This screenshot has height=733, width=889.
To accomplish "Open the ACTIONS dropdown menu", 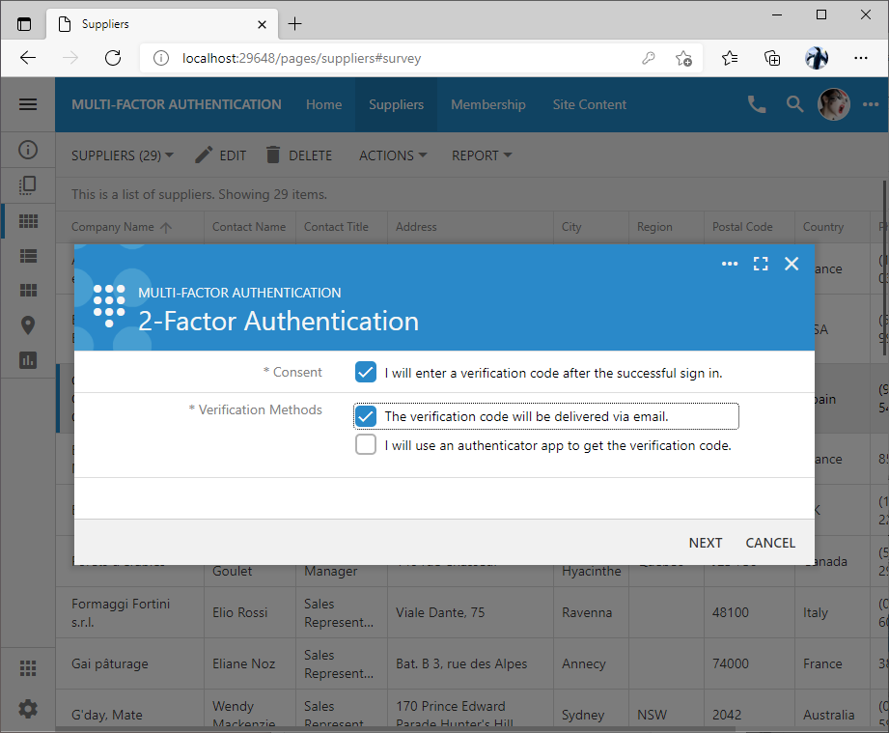I will [x=392, y=155].
